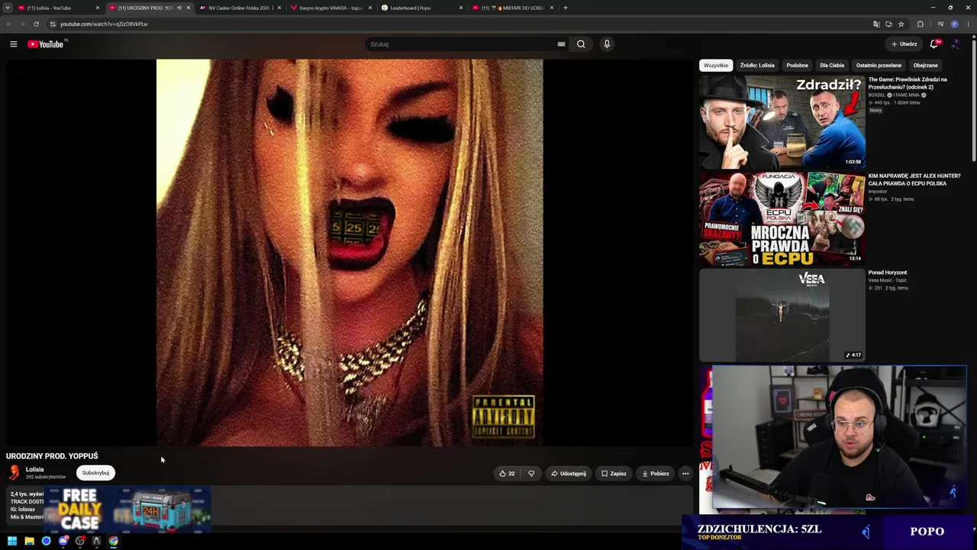The image size is (977, 550).
Task: Open The Game: Prawilniak Zdradzi video title
Action: tap(908, 83)
